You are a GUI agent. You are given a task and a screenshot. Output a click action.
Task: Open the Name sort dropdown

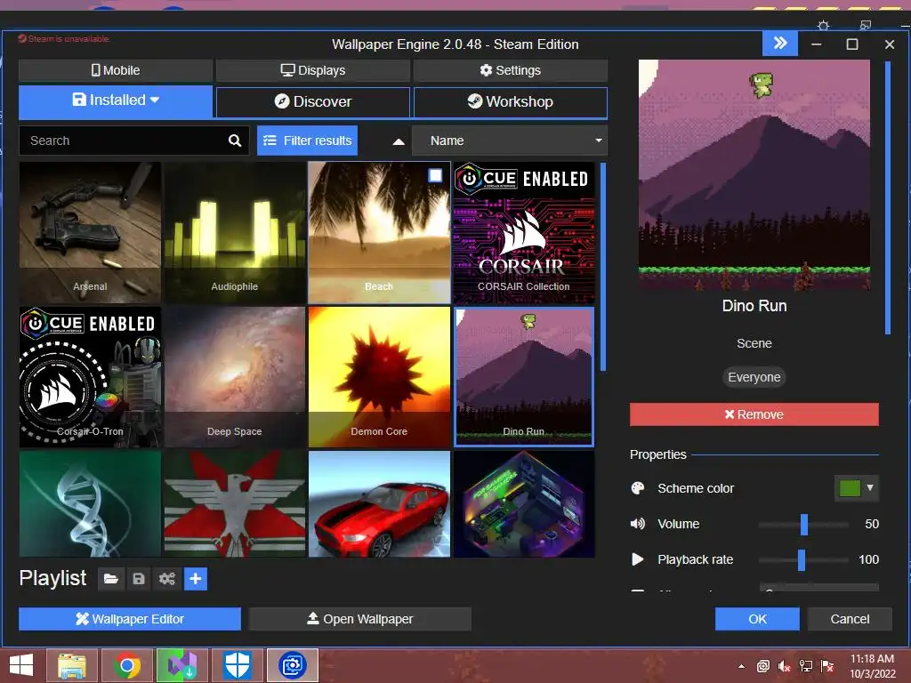pos(510,141)
